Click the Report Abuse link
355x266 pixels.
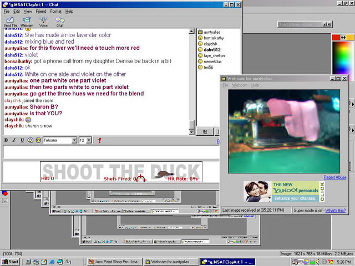coord(335,177)
